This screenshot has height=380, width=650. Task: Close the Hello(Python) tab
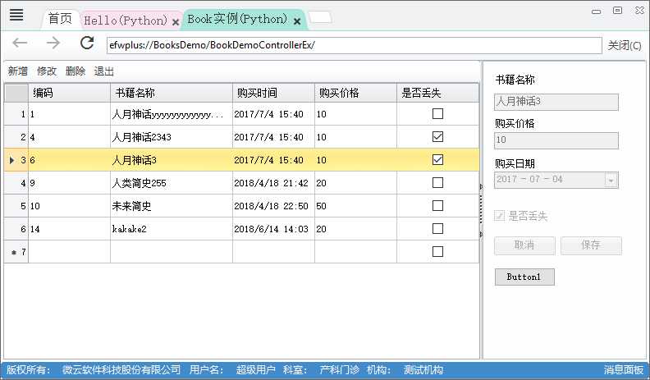(176, 21)
